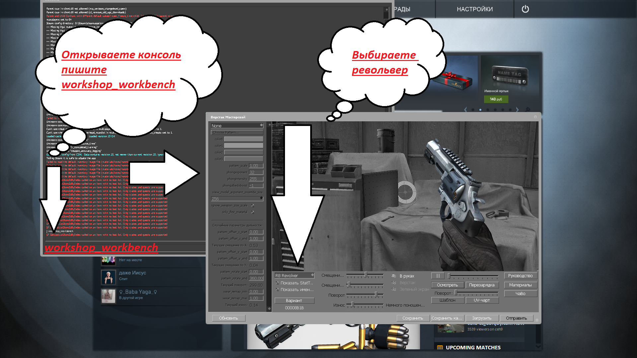Open the 256 exponent override size dropdown
637x358 pixels.
click(x=237, y=199)
